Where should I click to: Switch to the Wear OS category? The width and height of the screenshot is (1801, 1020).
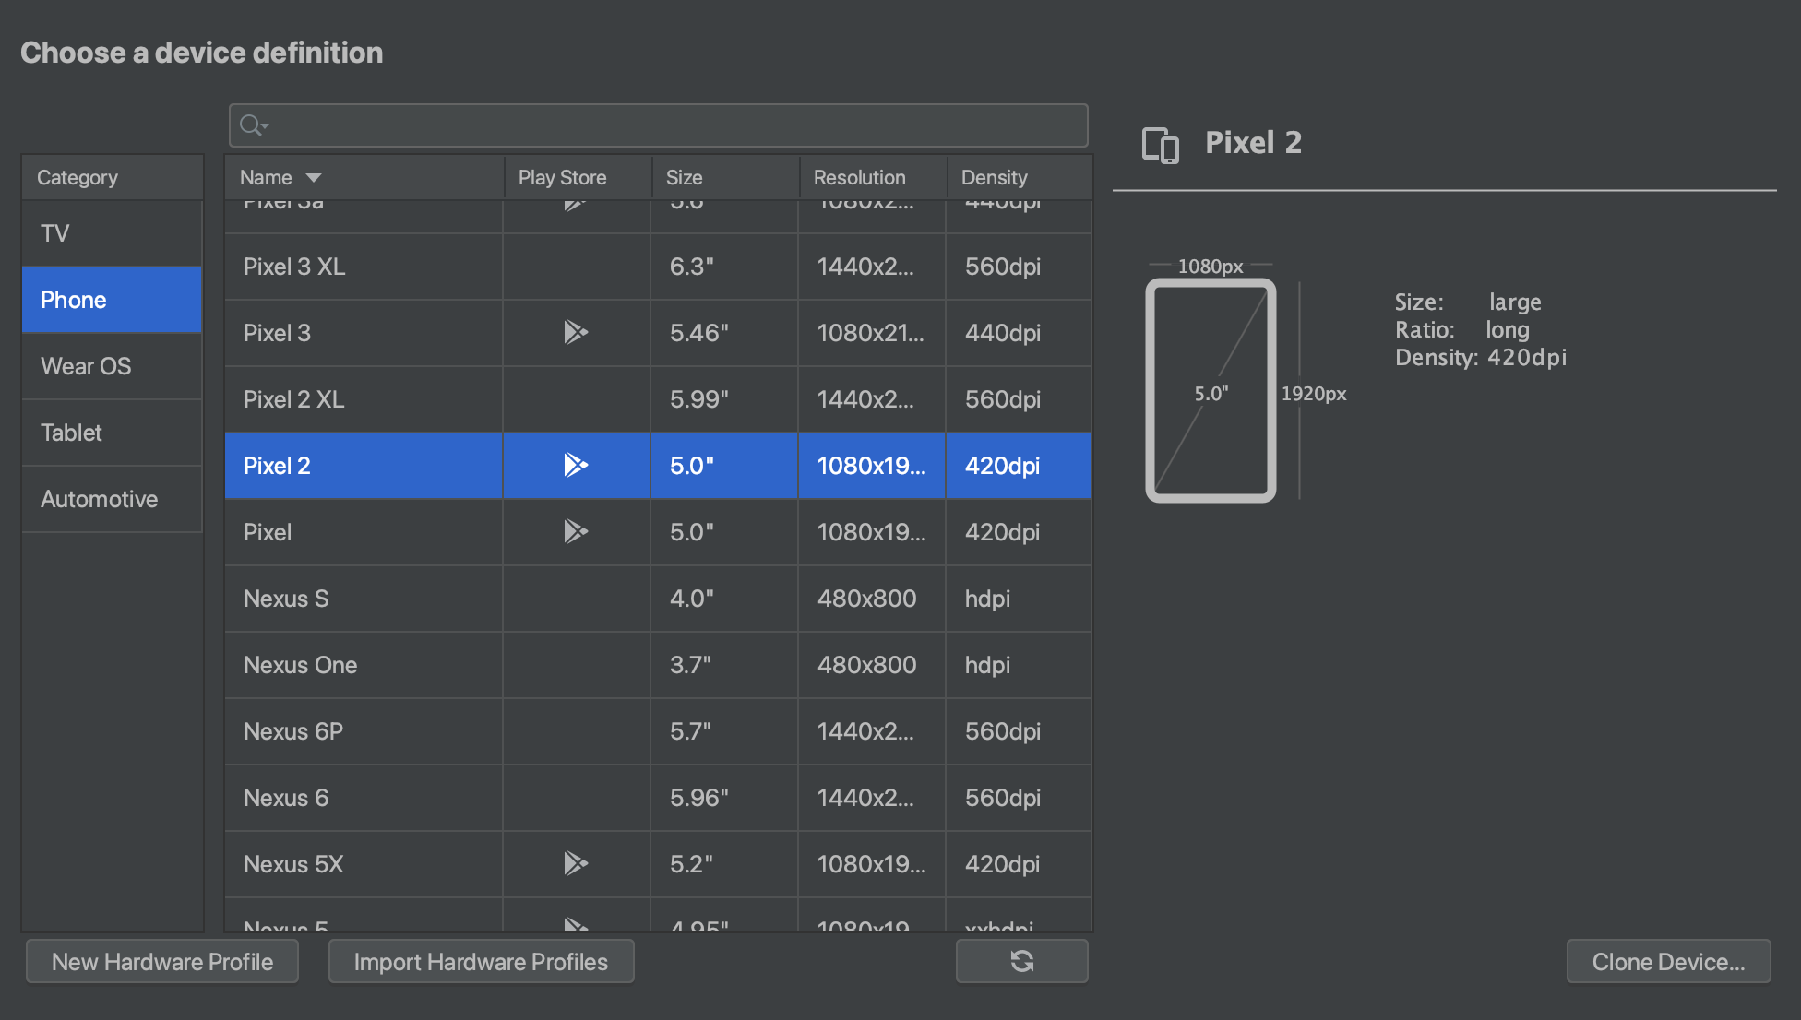(x=112, y=366)
